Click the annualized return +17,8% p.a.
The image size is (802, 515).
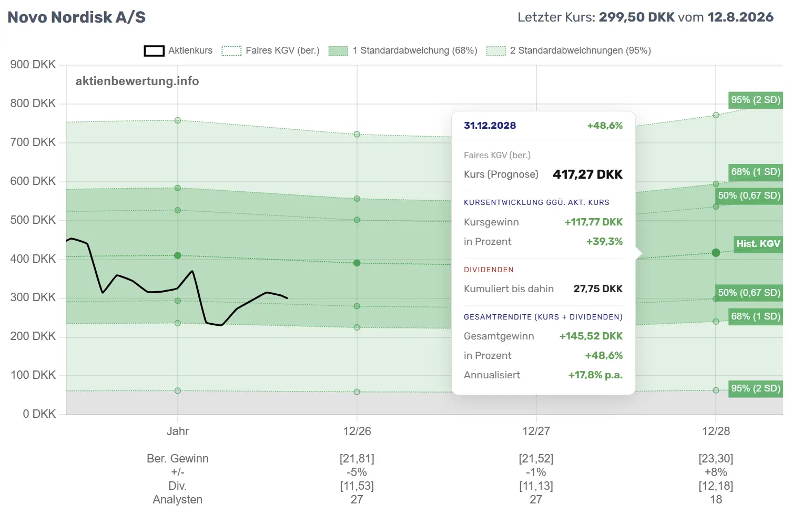[x=595, y=375]
